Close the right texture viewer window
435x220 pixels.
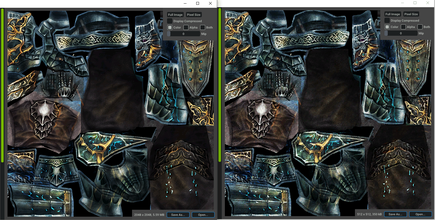428,3
